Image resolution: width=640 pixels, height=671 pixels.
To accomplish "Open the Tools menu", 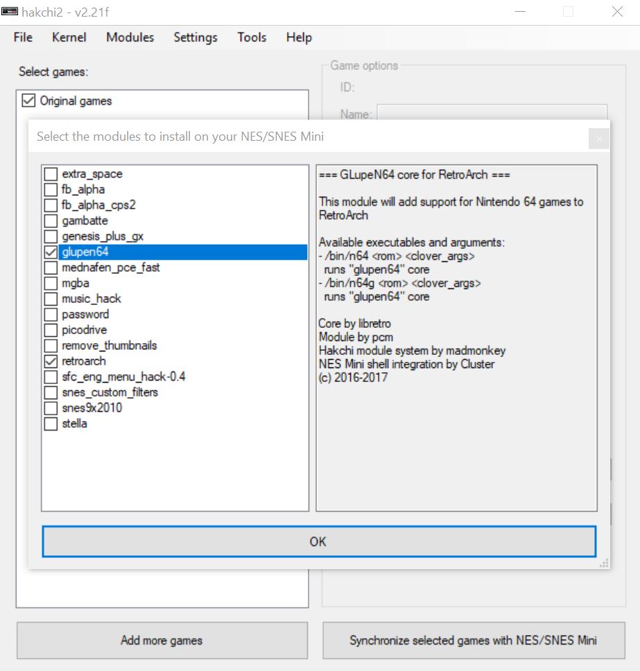I will (252, 37).
